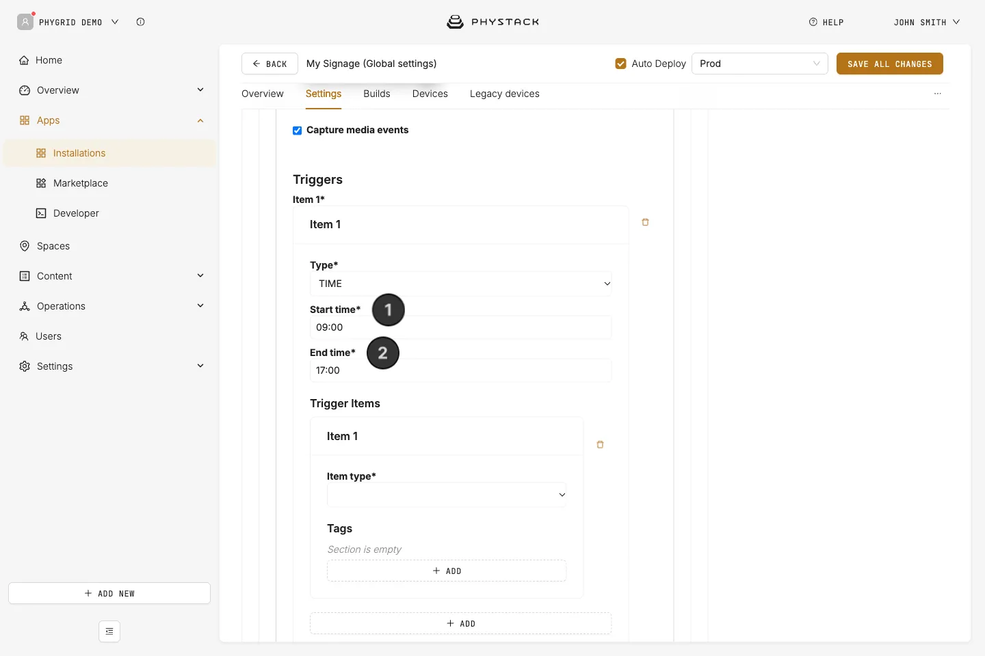Open the Type dropdown showing TIME
This screenshot has width=985, height=656.
tap(461, 284)
